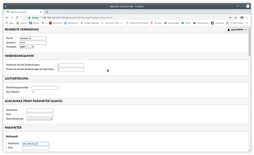The image size is (254, 155).
Task: Open the Apps bookmark
Action: pos(10,23)
